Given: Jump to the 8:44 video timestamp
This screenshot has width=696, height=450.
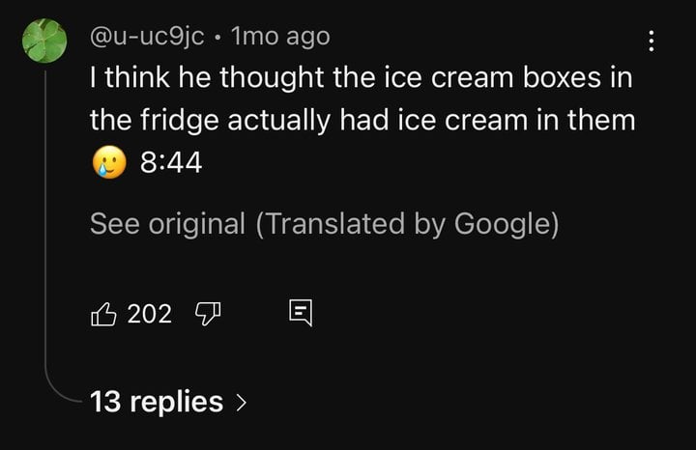Looking at the screenshot, I should pyautogui.click(x=171, y=164).
